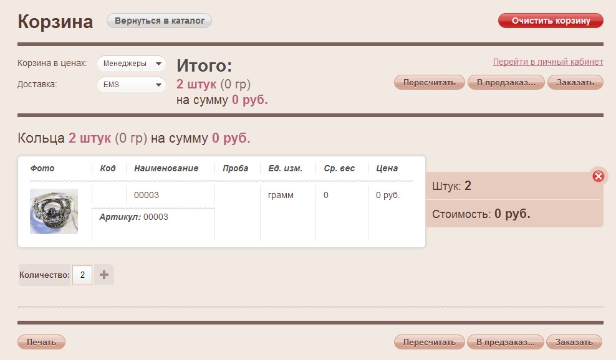Click the Наименование column header

click(x=166, y=168)
